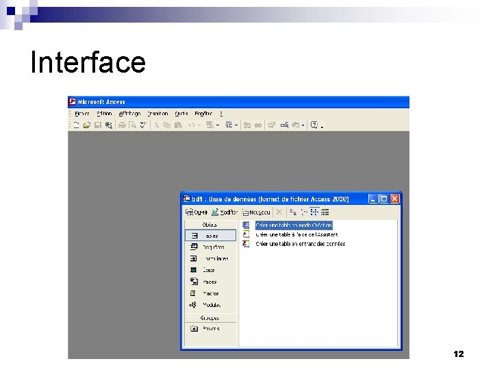Viewport: 493px width, 370px height.
Task: Select 'Créer une table à l'aide de l'Assistant'
Action: click(x=296, y=235)
